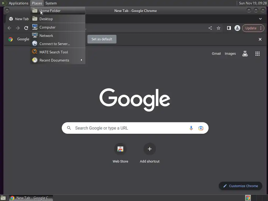
Task: Open Gmail link
Action: pos(216,54)
